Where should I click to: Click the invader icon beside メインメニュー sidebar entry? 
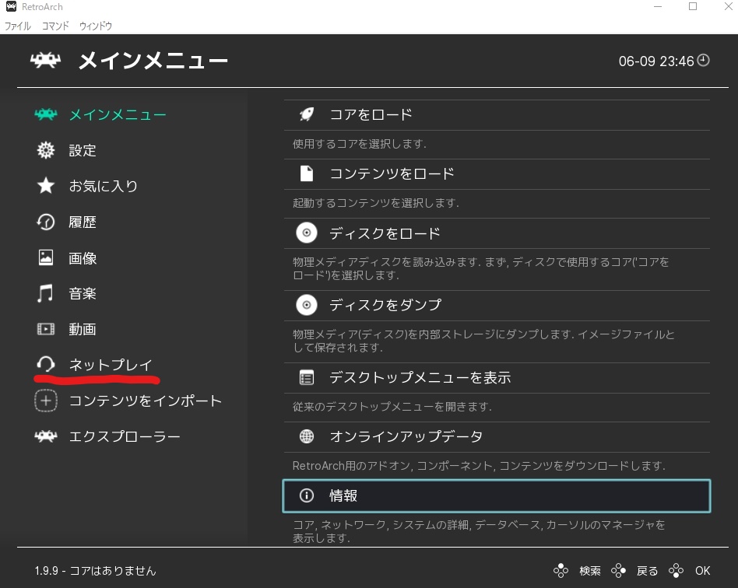pos(46,114)
